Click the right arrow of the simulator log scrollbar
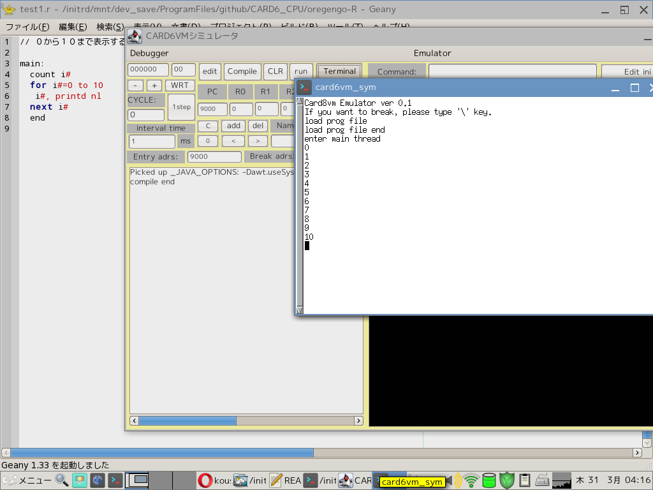 pyautogui.click(x=358, y=421)
